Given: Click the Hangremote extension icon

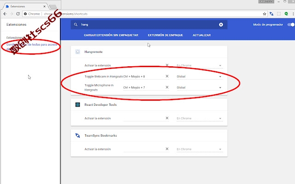Looking at the screenshot, I should (x=77, y=52).
